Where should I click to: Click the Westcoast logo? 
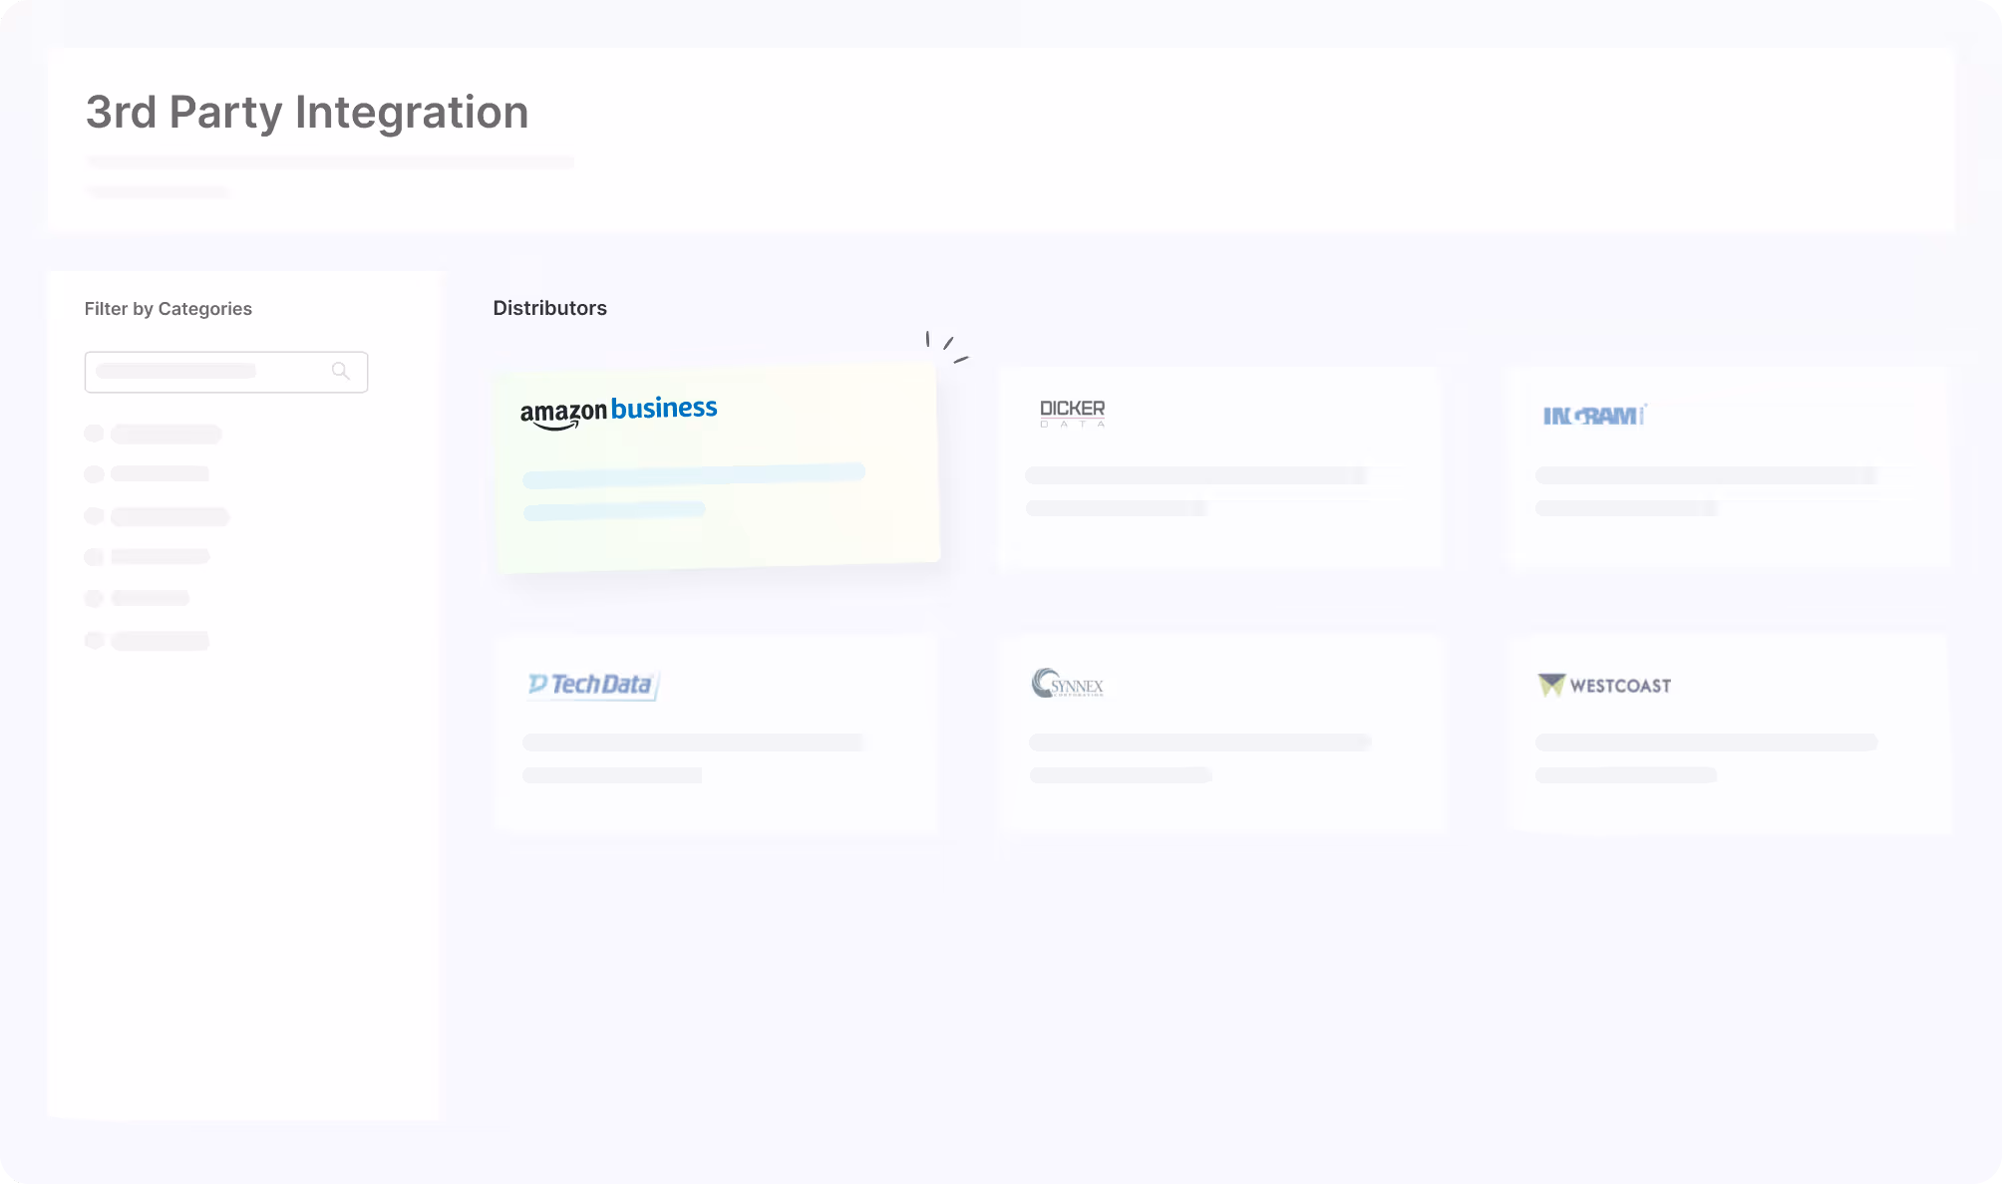pyautogui.click(x=1604, y=685)
